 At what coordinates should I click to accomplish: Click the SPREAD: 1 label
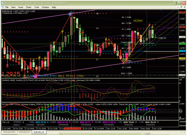click(19, 122)
